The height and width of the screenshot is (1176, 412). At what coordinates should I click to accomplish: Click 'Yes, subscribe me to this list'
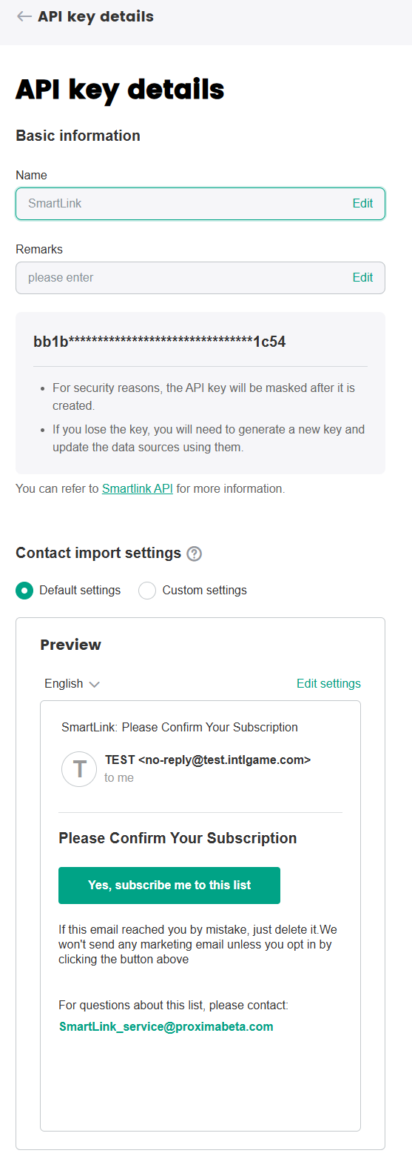(169, 886)
